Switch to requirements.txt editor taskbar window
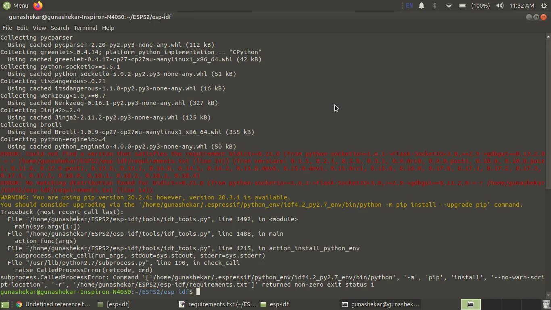The height and width of the screenshot is (310, 551). point(217,304)
